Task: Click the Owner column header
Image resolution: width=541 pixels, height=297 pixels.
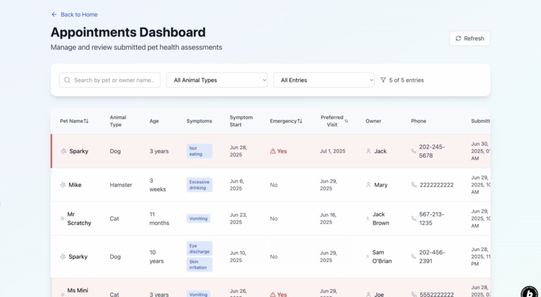Action: tap(373, 121)
